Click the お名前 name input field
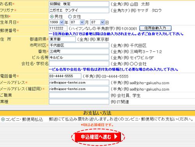Viewport: 195px width, 147px height. [79, 4]
